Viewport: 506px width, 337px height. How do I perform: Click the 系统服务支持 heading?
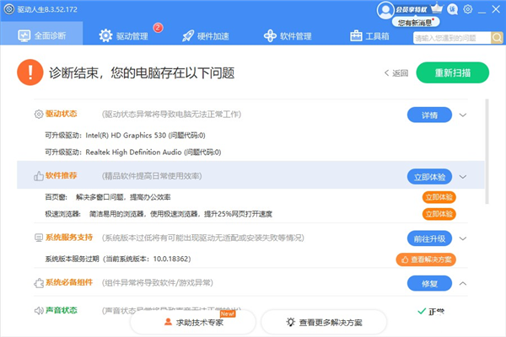click(x=69, y=238)
